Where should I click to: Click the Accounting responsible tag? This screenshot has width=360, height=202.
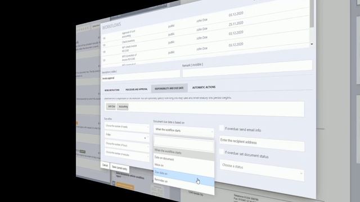[123, 107]
